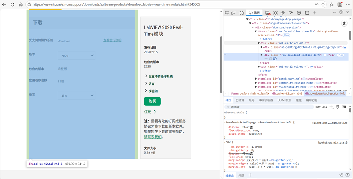Expand the row download-section-left div node

261,55
